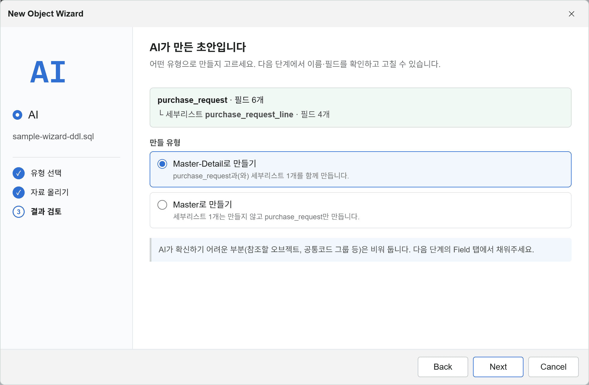Go to 자료 올리기 step label

(x=50, y=192)
